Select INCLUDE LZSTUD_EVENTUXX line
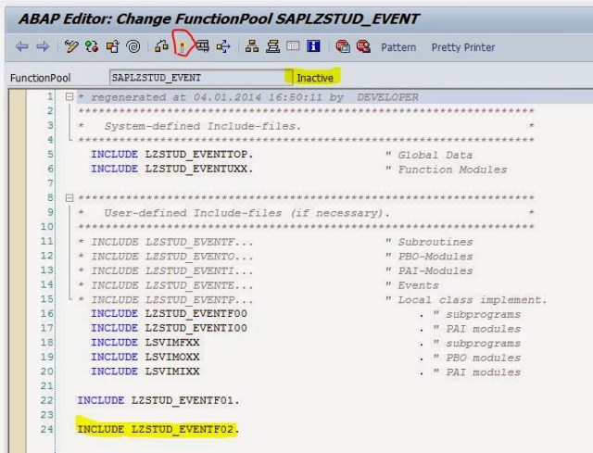Image resolution: width=593 pixels, height=453 pixels. (172, 169)
